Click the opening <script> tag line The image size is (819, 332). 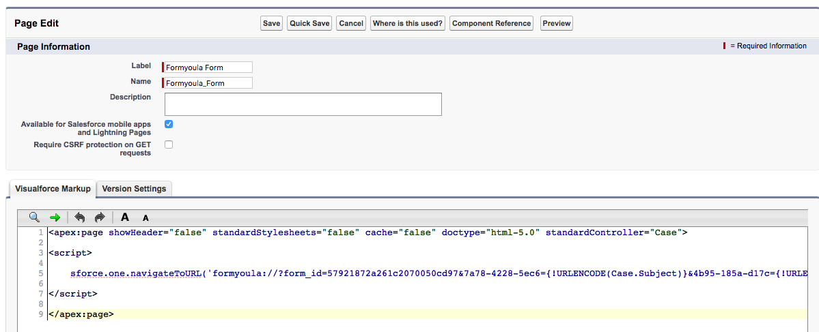pyautogui.click(x=70, y=253)
